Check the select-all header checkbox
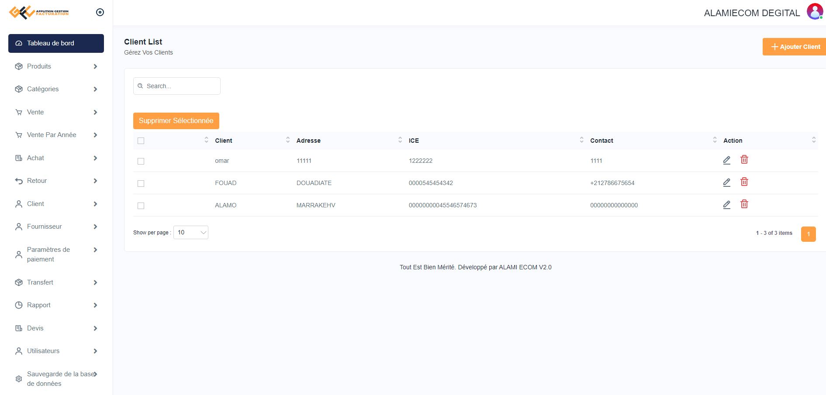826x395 pixels. 141,141
